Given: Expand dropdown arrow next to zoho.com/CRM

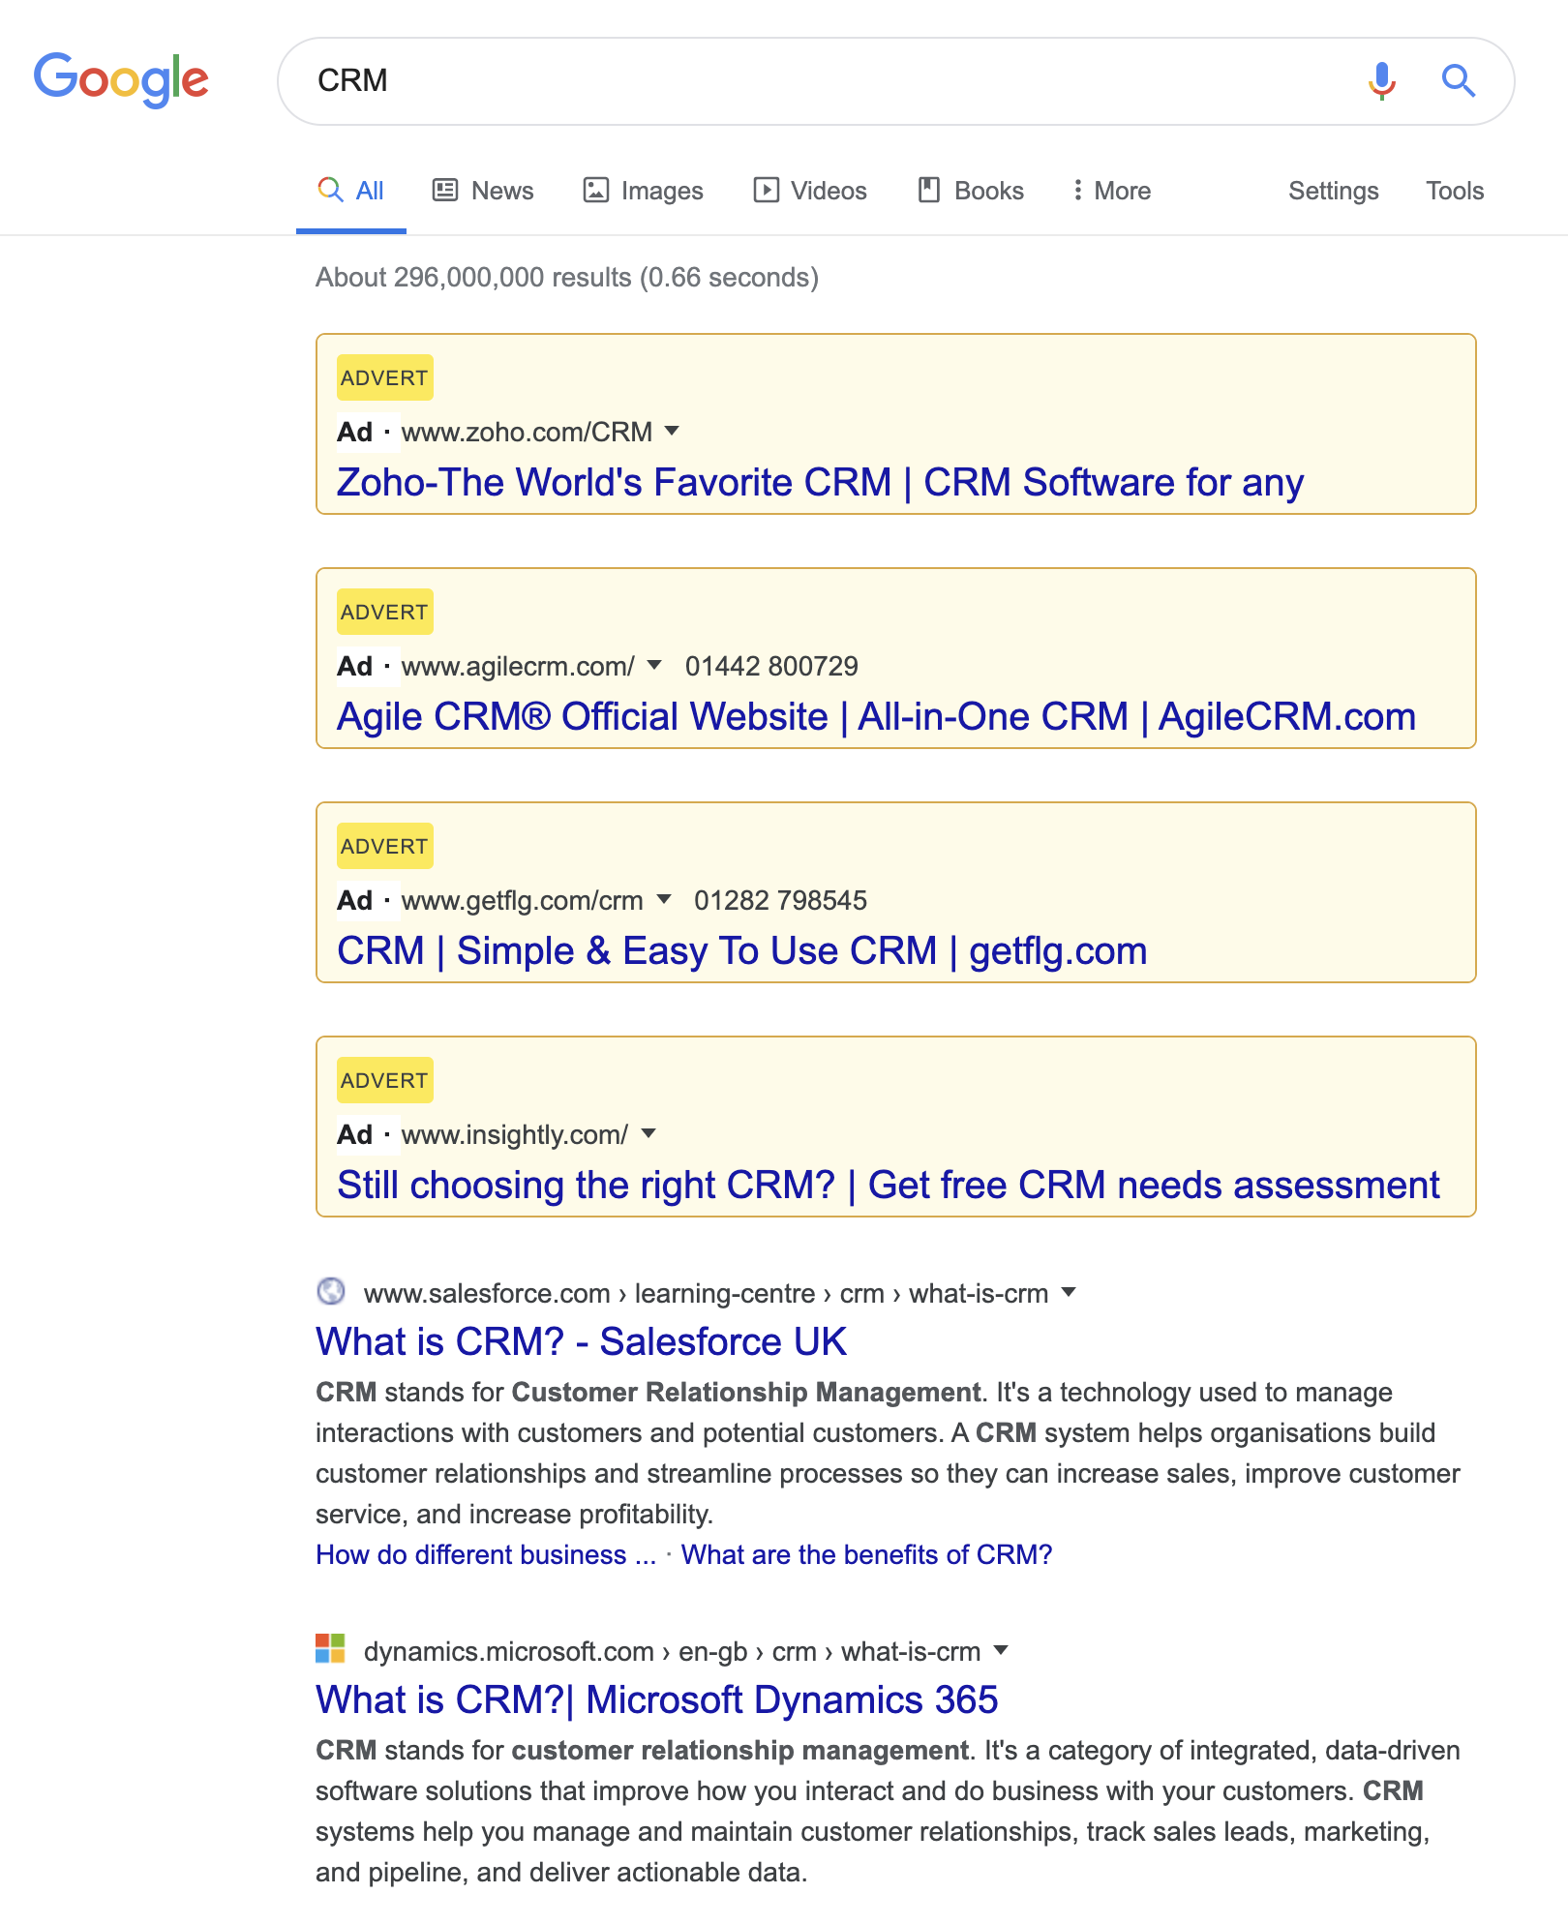Looking at the screenshot, I should 672,431.
